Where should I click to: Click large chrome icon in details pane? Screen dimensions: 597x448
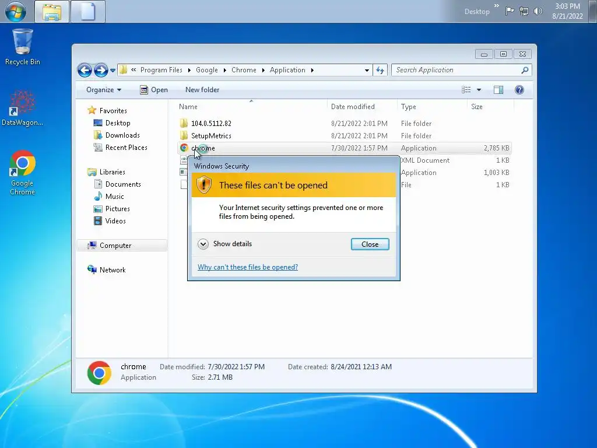click(99, 373)
